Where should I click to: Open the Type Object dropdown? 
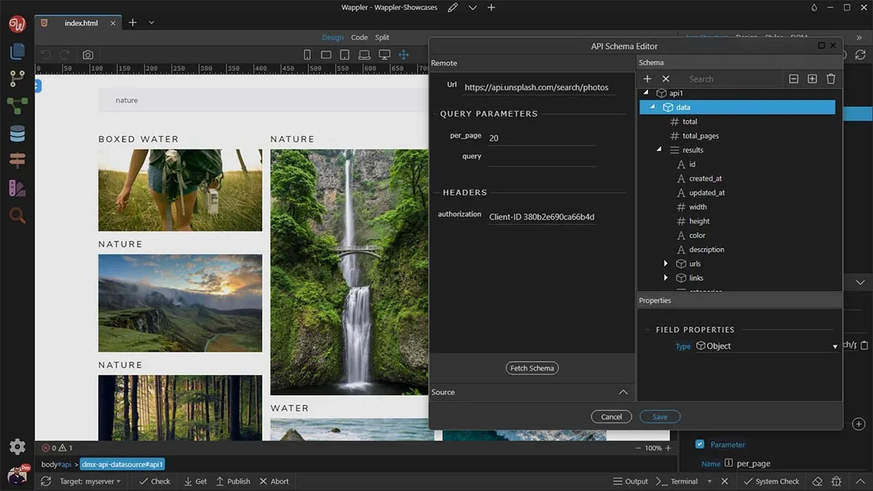[767, 346]
